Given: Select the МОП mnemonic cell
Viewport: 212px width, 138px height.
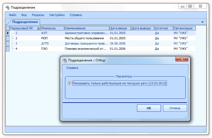Looking at the screenshot, I should point(52,38).
